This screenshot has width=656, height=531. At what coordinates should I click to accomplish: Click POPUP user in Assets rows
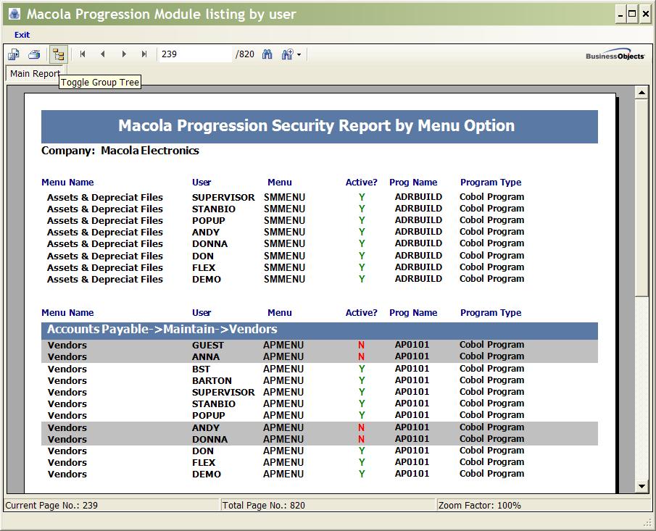click(208, 221)
